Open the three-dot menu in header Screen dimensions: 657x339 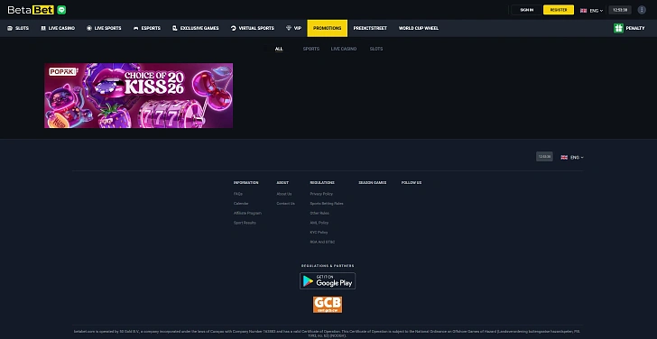click(642, 10)
